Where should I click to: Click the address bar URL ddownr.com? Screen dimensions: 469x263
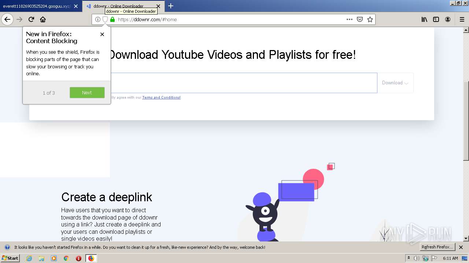pos(147,19)
